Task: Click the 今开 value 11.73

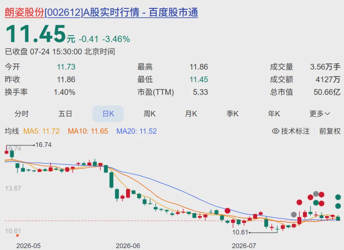Action: 66,67
